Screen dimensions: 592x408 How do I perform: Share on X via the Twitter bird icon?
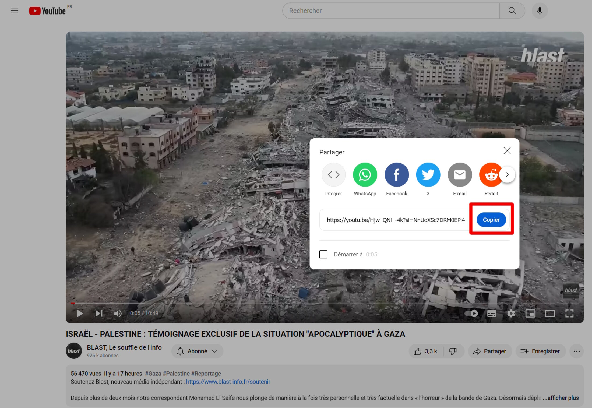pyautogui.click(x=428, y=175)
